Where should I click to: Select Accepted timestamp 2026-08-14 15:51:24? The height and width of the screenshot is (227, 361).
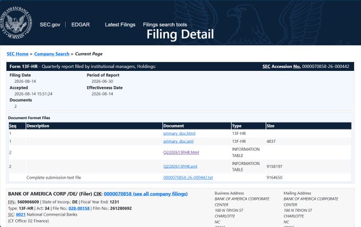coord(33,94)
